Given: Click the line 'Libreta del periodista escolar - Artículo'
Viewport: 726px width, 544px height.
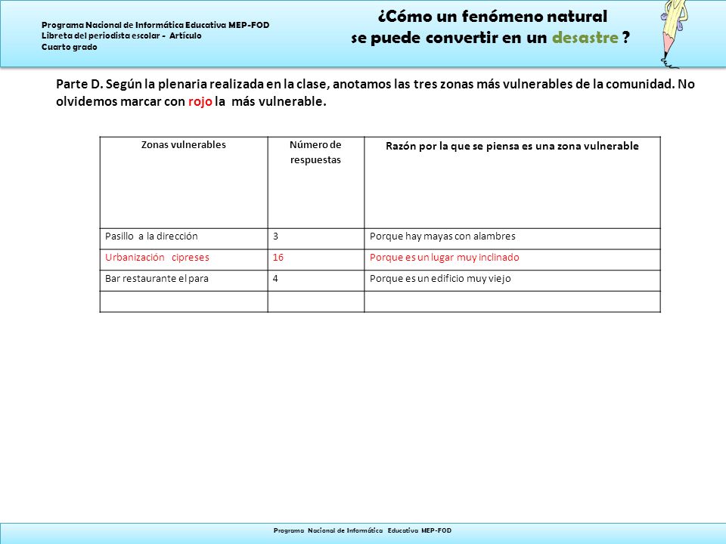Looking at the screenshot, I should tap(121, 36).
